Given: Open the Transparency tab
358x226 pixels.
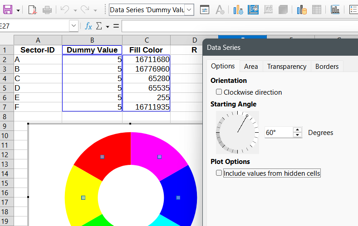Looking at the screenshot, I should pos(286,66).
